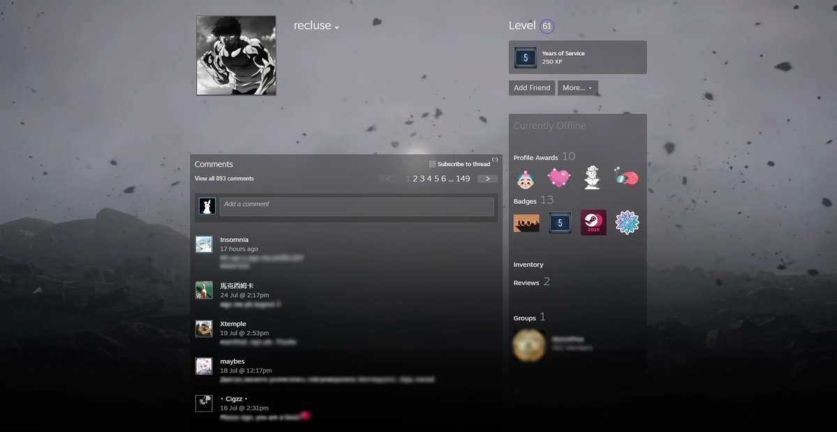Expand the recluse username dropdown arrow
Image resolution: width=837 pixels, height=432 pixels.
337,28
